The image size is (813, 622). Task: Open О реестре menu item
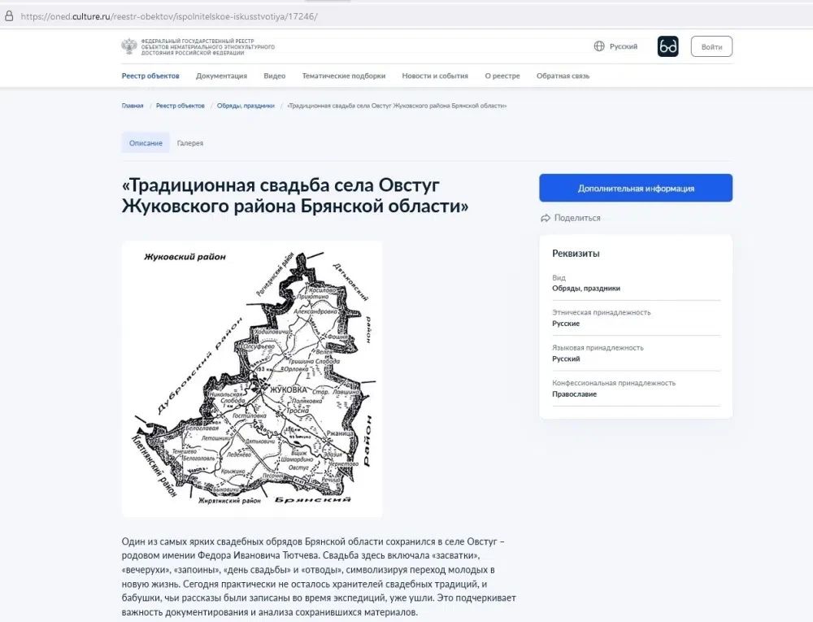point(502,76)
